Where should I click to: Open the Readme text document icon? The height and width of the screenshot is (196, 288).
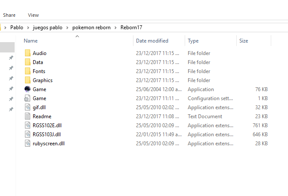(x=28, y=116)
